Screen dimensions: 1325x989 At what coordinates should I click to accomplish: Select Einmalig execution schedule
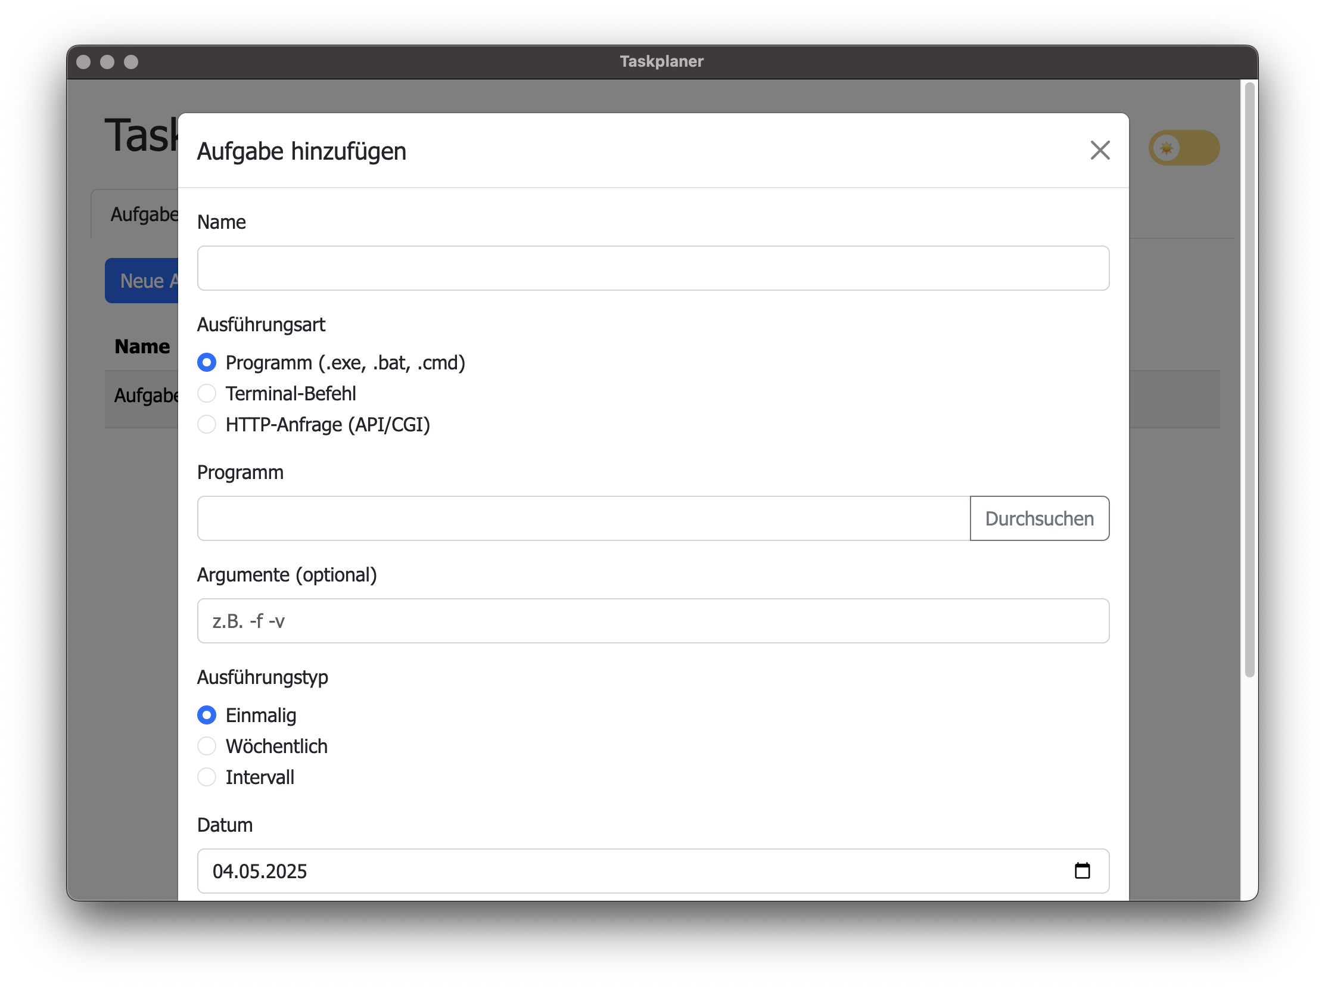pos(207,715)
